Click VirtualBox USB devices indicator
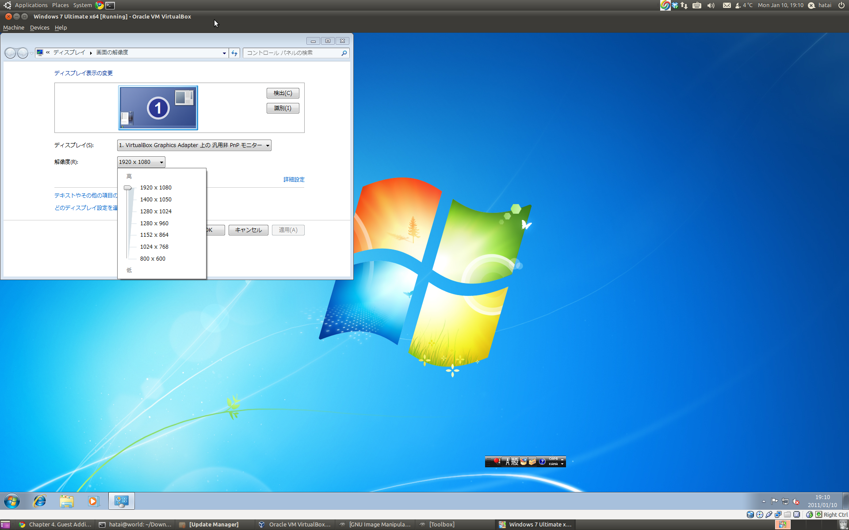Screen dimensions: 849x530 769,515
